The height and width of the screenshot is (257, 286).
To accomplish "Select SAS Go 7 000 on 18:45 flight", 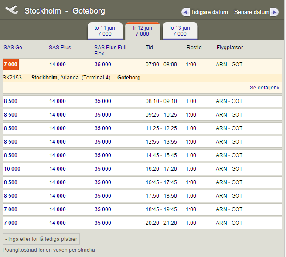I will coord(10,209).
